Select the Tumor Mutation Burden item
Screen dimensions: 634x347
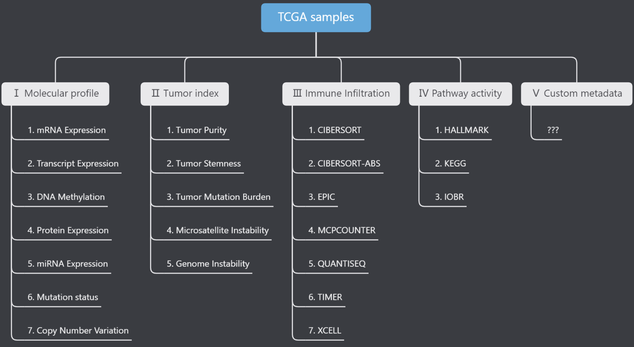[218, 197]
